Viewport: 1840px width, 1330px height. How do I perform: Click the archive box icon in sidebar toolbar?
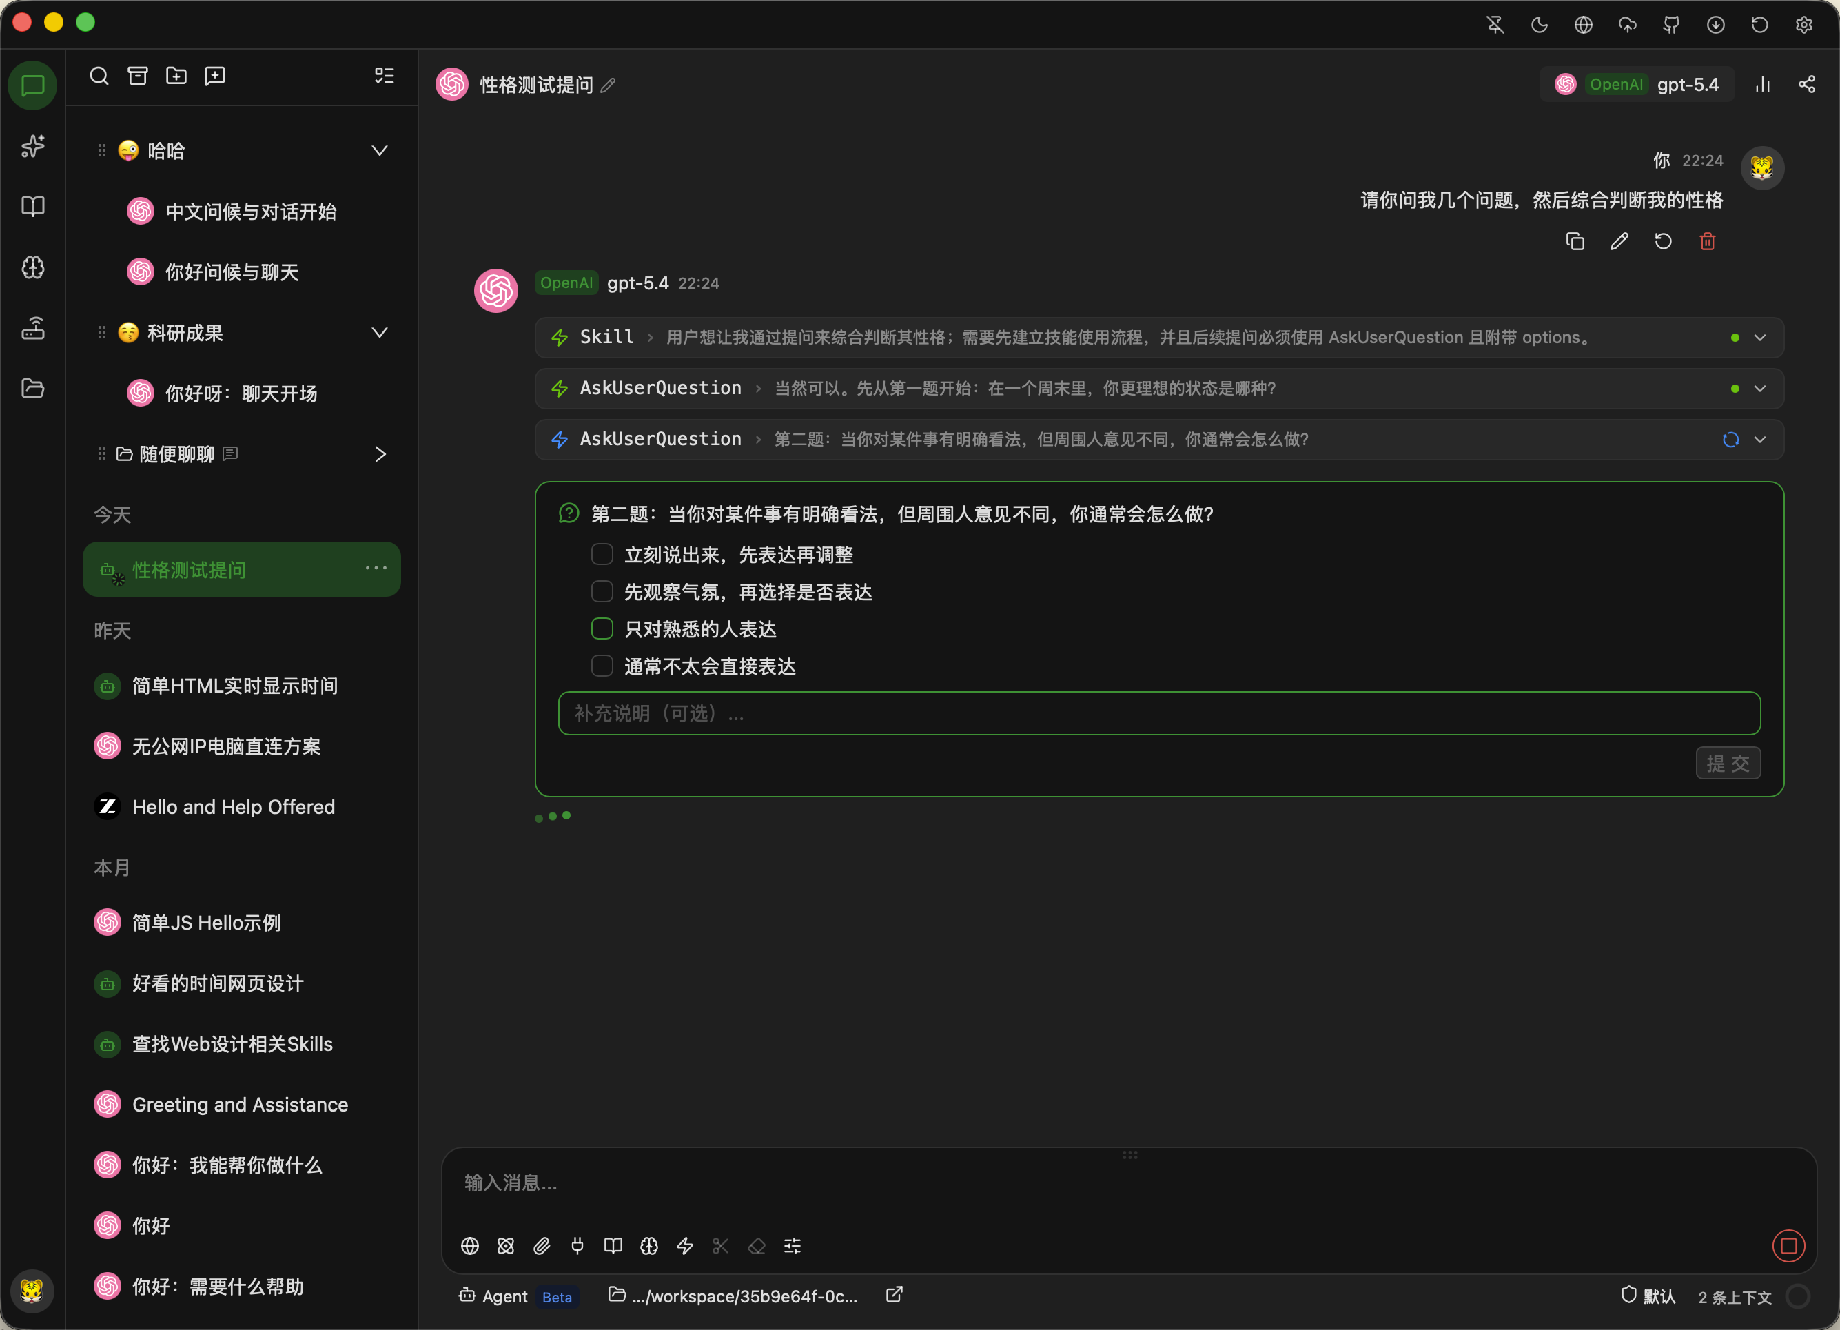tap(138, 76)
